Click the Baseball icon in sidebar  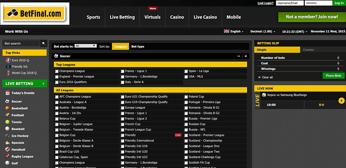pyautogui.click(x=8, y=129)
